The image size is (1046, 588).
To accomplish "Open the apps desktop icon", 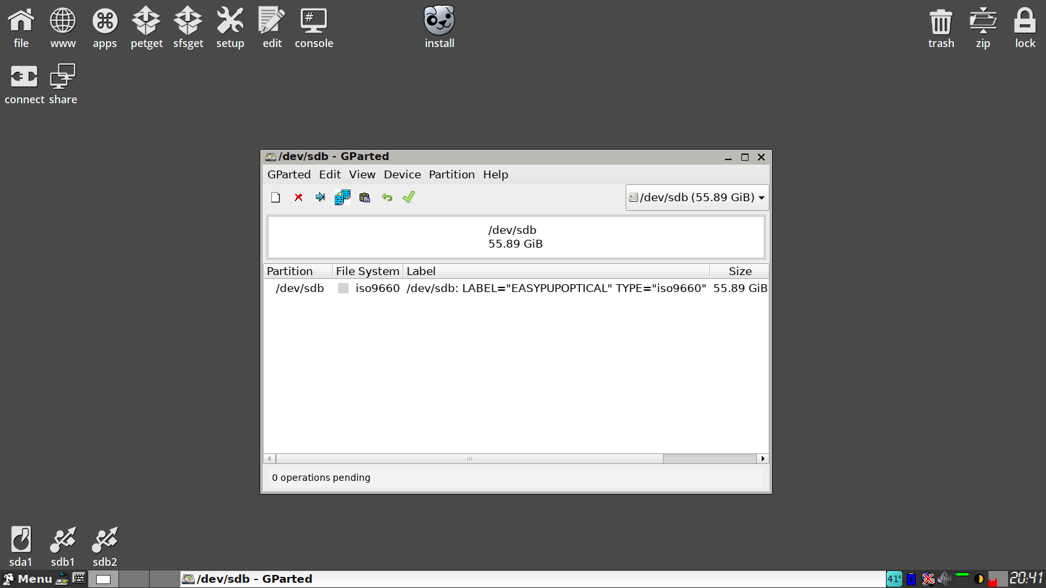I will pyautogui.click(x=105, y=28).
